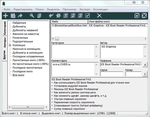The height and width of the screenshot is (117, 150).
Task: Open the Файл menu
Action: pyautogui.click(x=7, y=9)
